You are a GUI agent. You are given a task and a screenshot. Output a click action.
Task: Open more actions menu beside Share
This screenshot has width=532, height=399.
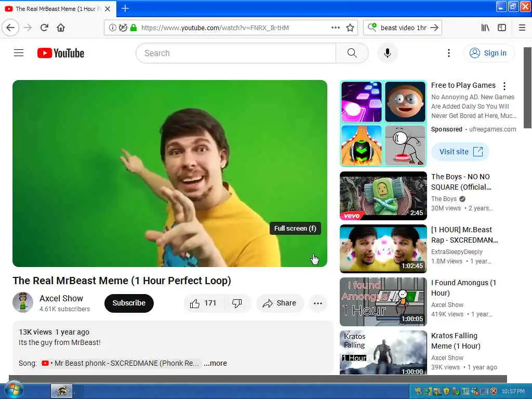[x=318, y=303]
